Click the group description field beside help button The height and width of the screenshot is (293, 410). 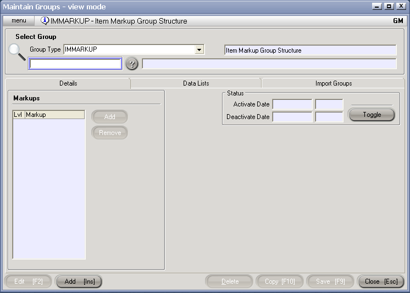pos(269,64)
